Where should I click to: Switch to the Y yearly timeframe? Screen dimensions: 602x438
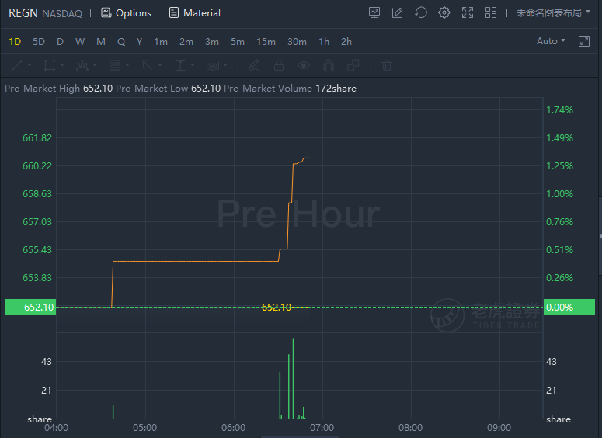[x=139, y=41]
